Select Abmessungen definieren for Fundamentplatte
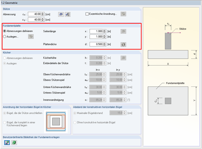Viewport: 202px width, 149px height. click(5, 31)
